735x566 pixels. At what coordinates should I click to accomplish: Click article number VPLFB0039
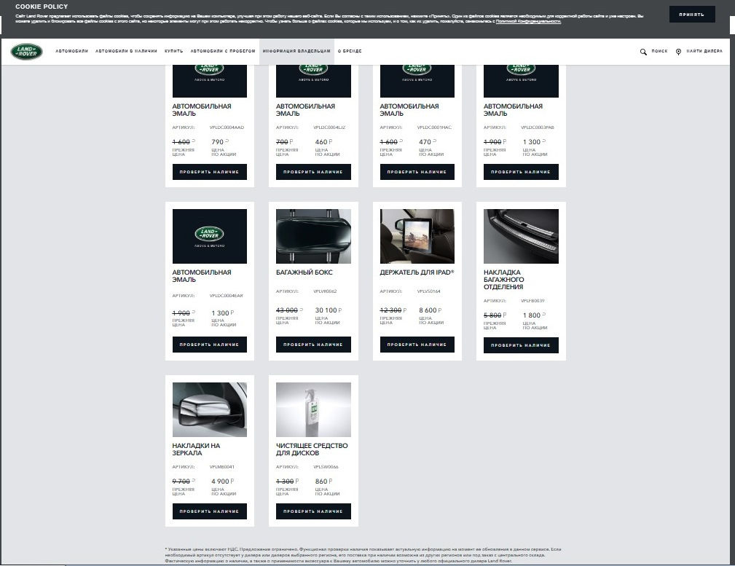pos(532,301)
